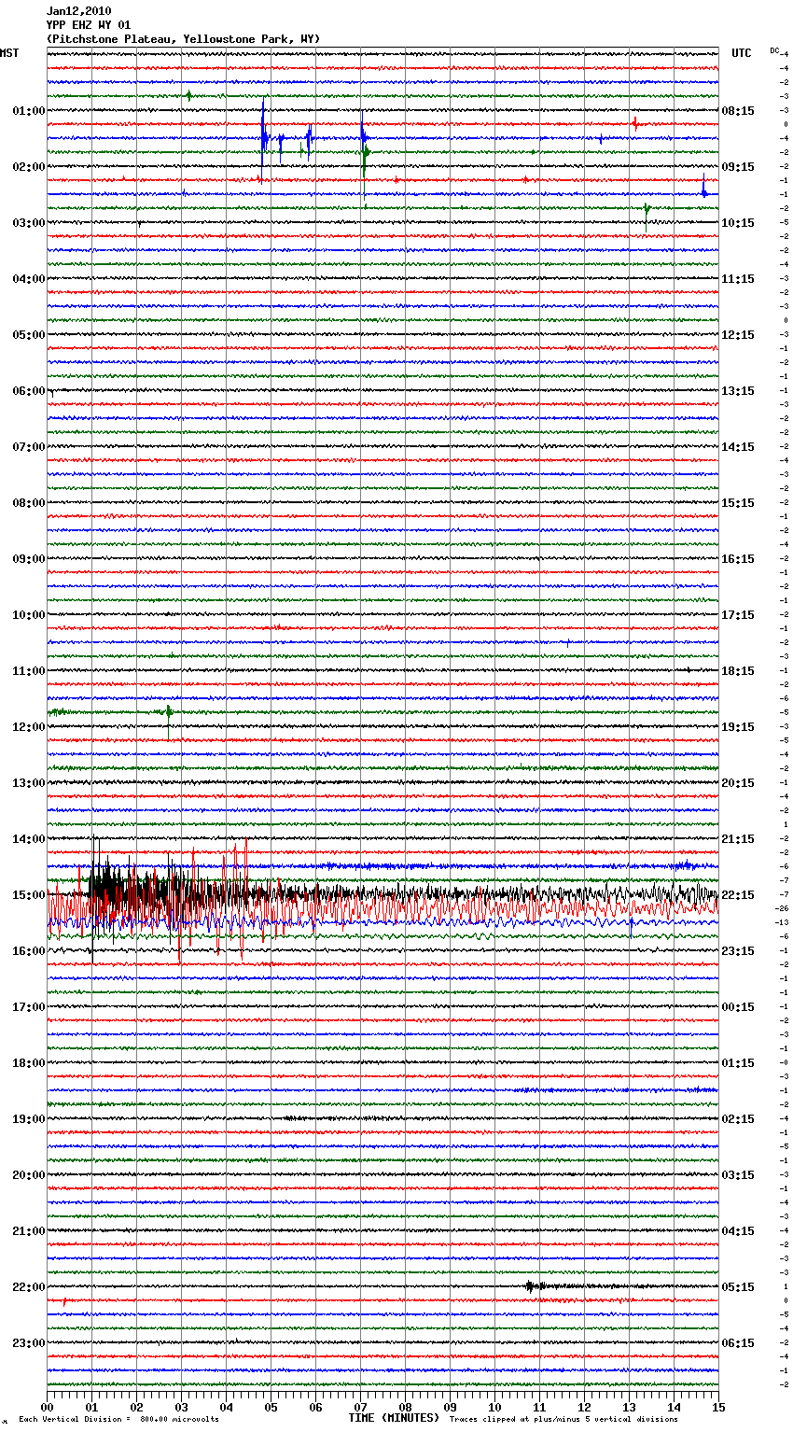793x1432 pixels.
Task: Click the 20:00 MST time label
Action: [x=29, y=1175]
